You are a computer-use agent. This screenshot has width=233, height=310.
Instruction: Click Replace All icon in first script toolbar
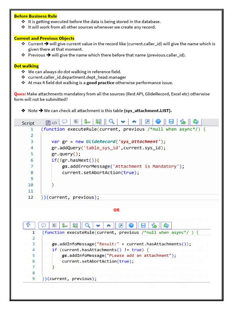click(99, 122)
